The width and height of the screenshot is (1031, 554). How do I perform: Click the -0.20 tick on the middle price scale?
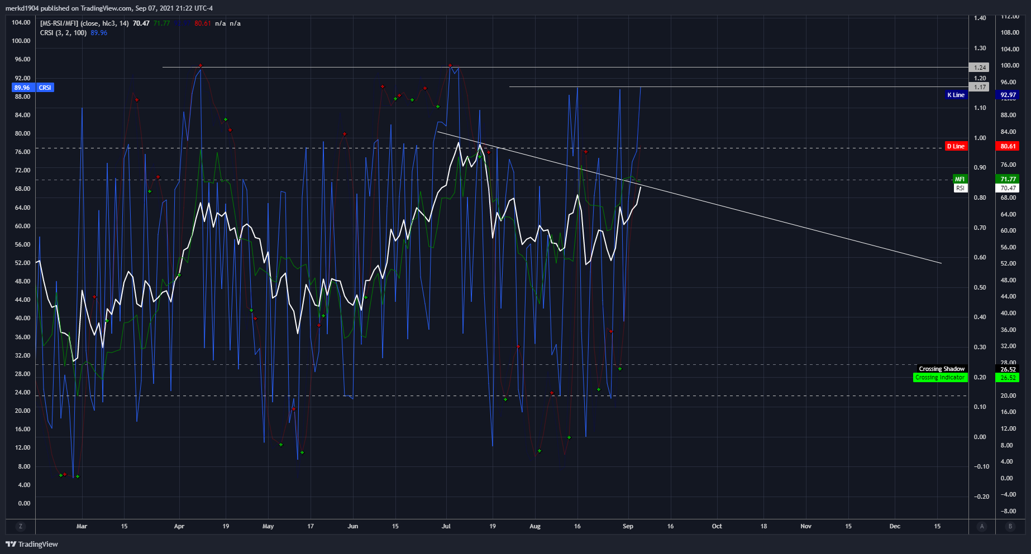(x=981, y=497)
